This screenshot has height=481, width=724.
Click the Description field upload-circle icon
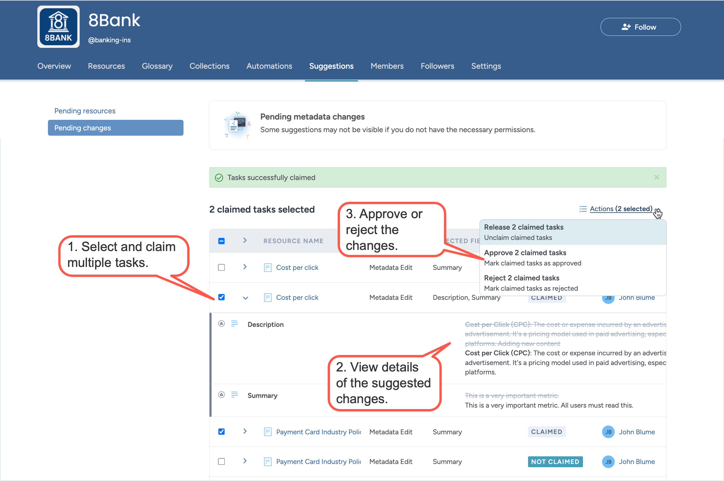221,324
